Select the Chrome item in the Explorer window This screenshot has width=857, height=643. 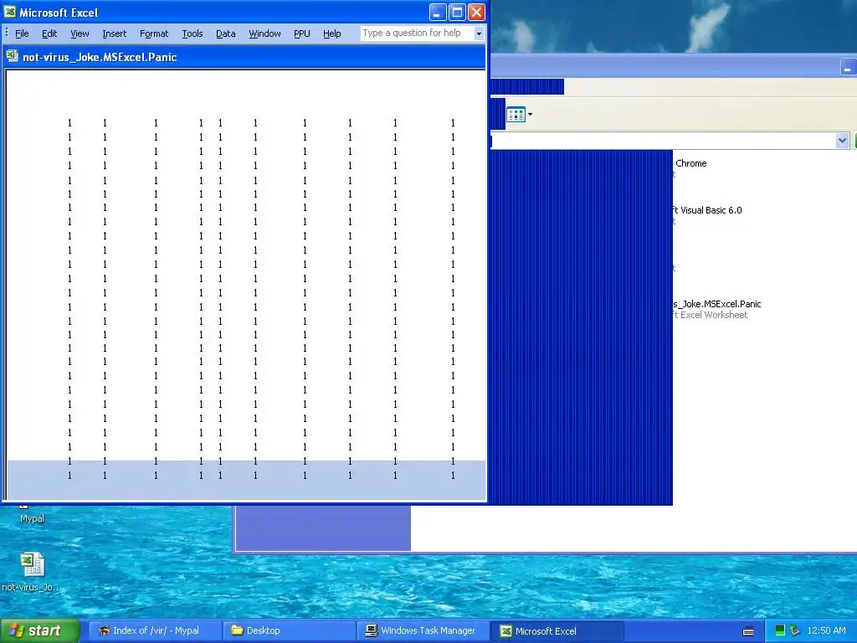pyautogui.click(x=690, y=163)
